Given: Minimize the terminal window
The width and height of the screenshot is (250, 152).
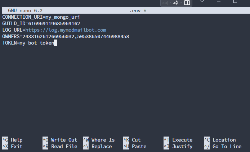Looking at the screenshot, I should click(x=219, y=1).
